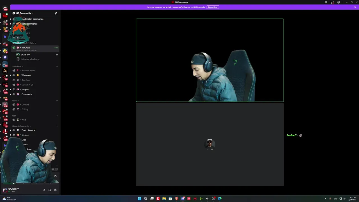Collapse the Wait category

15,116
